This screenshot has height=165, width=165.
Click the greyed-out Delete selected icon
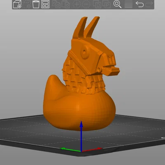26,4
